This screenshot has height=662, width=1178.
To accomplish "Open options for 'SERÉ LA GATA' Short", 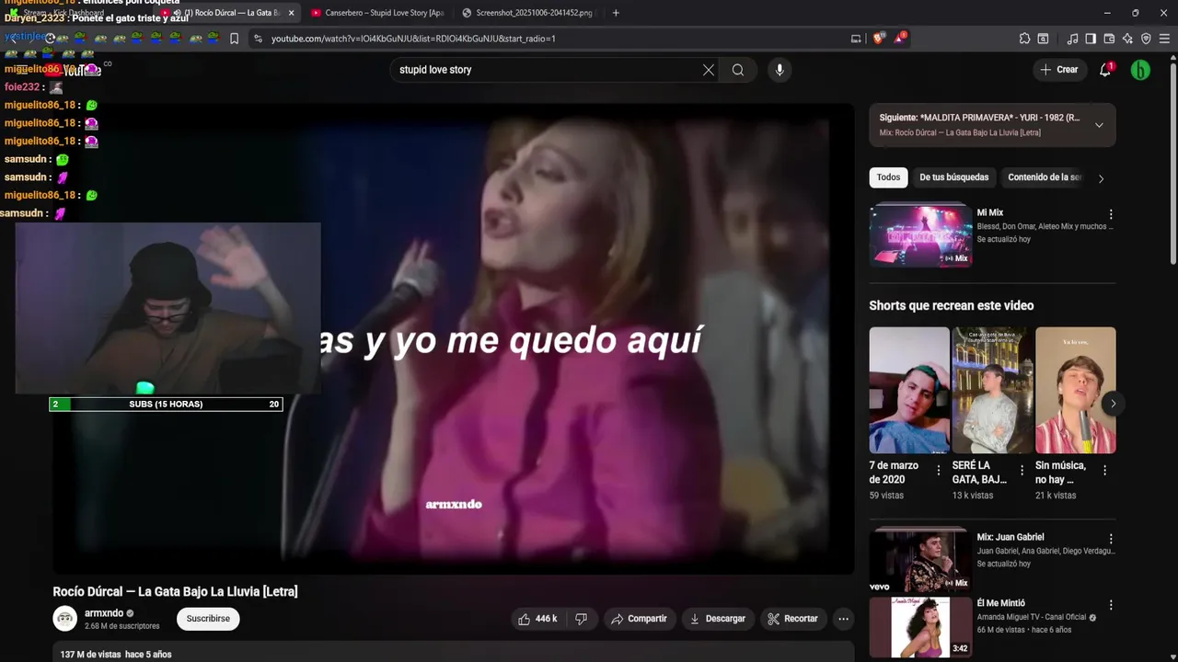I will point(1022,470).
